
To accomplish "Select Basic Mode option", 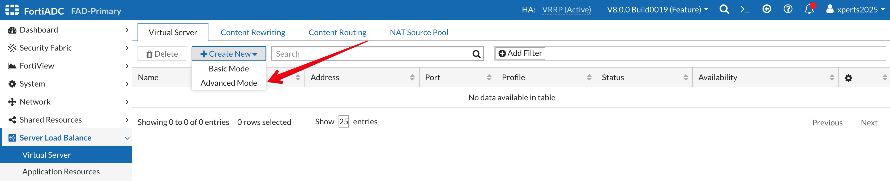I will tap(228, 69).
